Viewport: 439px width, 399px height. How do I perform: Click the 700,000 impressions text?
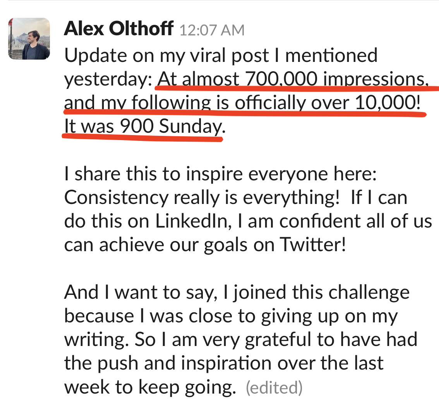333,79
